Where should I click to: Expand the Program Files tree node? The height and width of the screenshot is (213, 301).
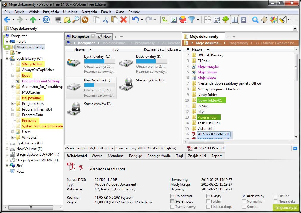pyautogui.click(x=13, y=104)
